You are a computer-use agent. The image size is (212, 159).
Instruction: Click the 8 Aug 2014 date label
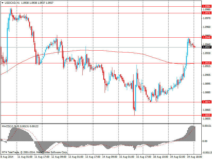[7, 157]
